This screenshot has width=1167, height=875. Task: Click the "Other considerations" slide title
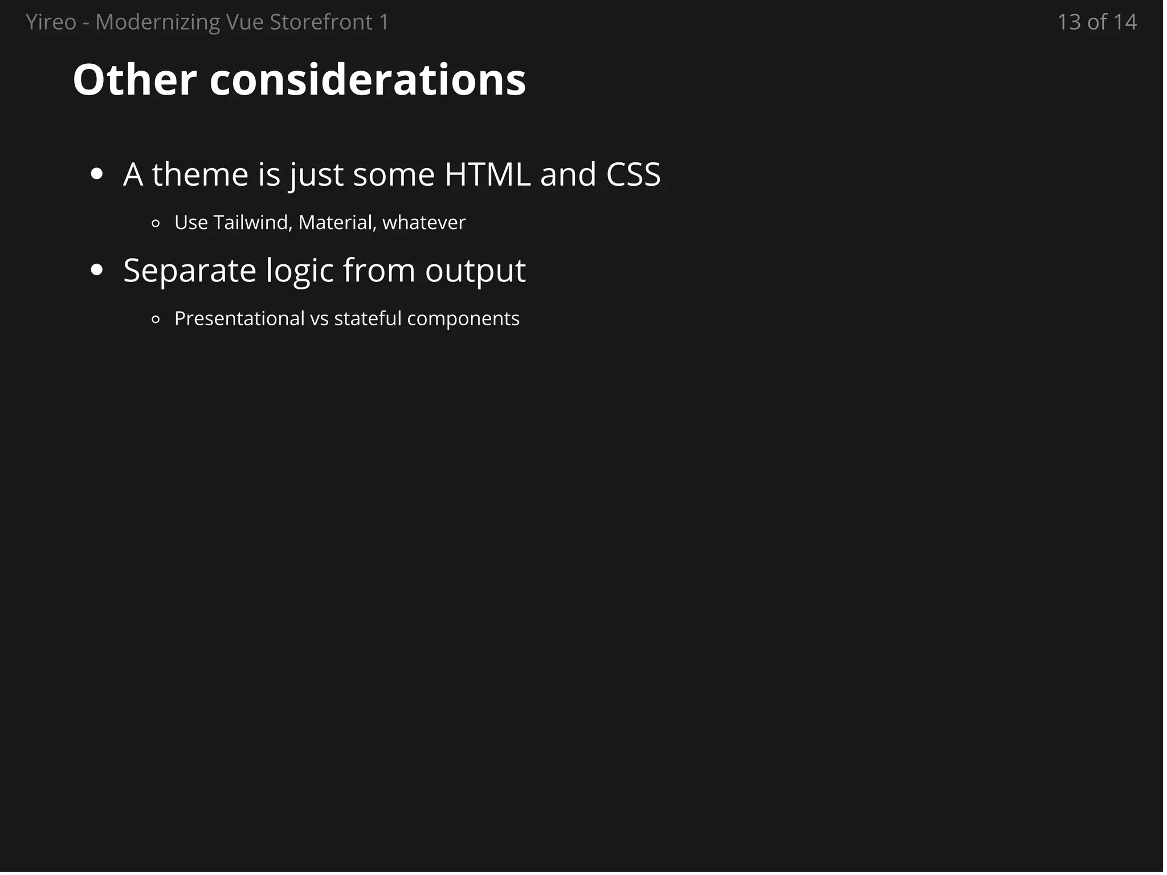[299, 80]
